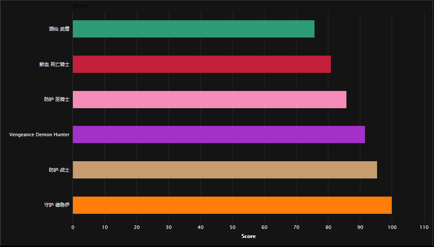Click the 酒仙 武僧 axis label
Screen dimensions: 434x247
coord(59,29)
